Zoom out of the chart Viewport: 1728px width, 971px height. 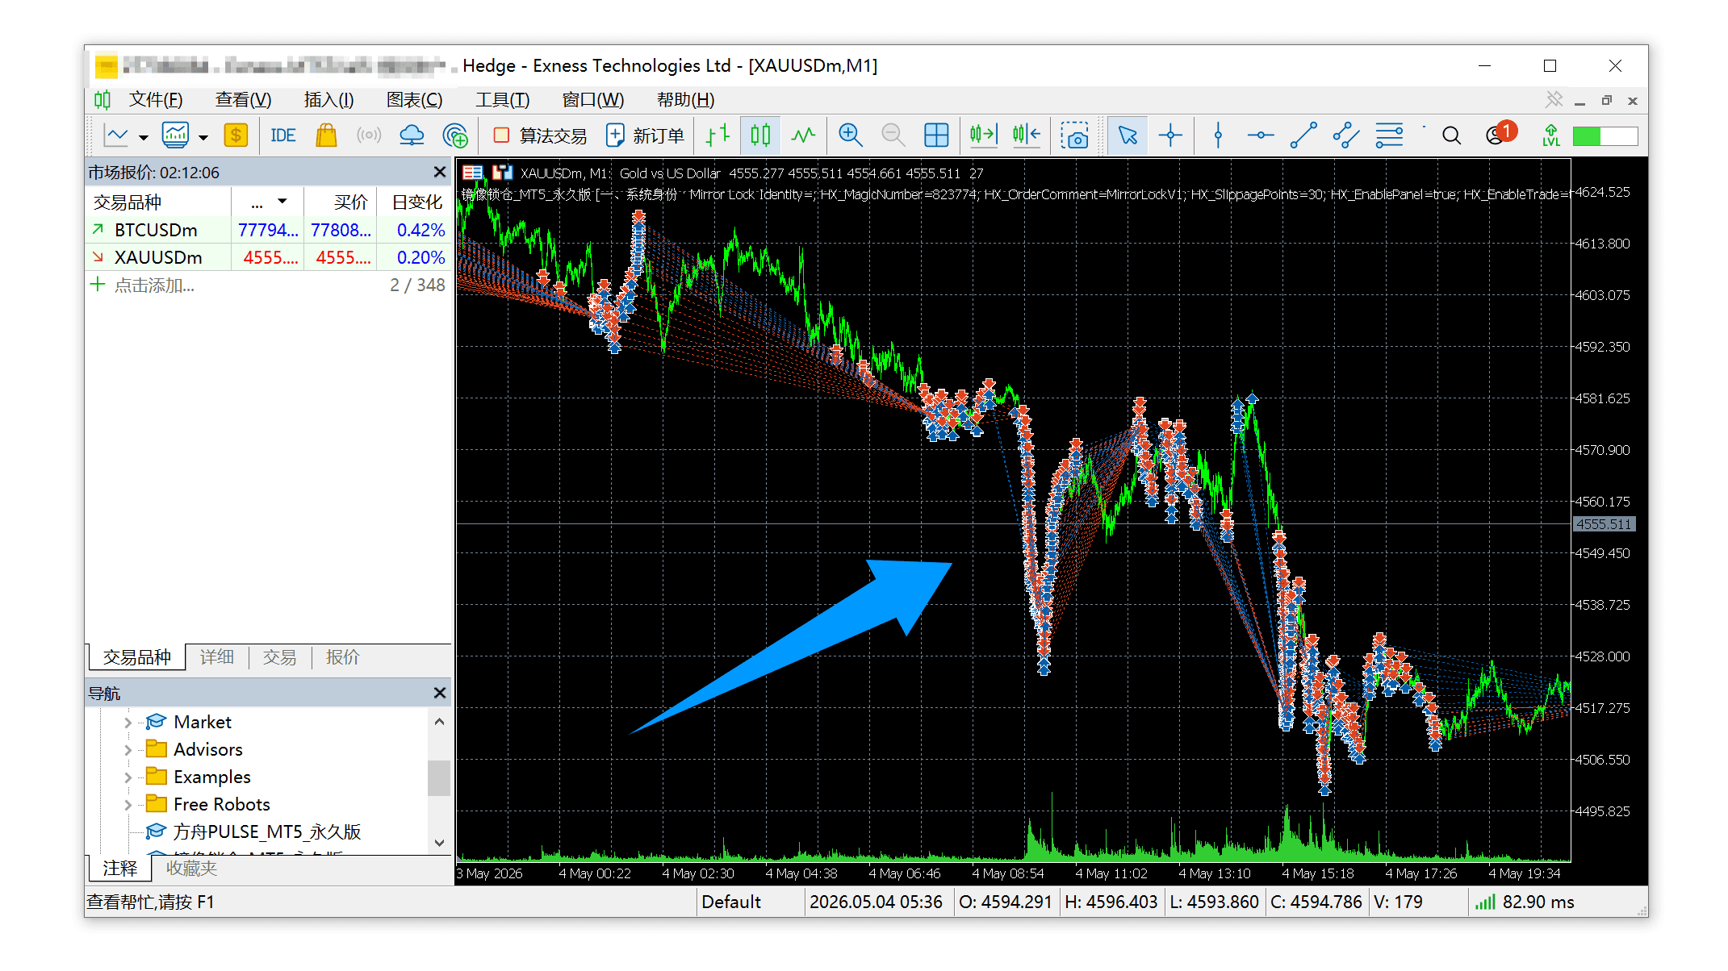pyautogui.click(x=893, y=135)
